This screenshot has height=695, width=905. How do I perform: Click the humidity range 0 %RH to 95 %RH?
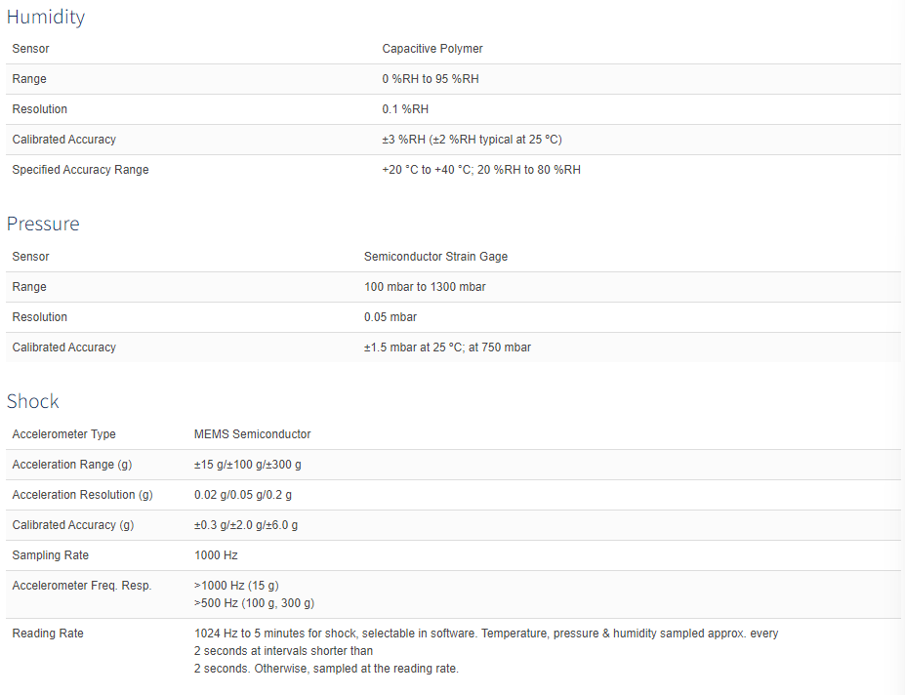click(x=431, y=79)
